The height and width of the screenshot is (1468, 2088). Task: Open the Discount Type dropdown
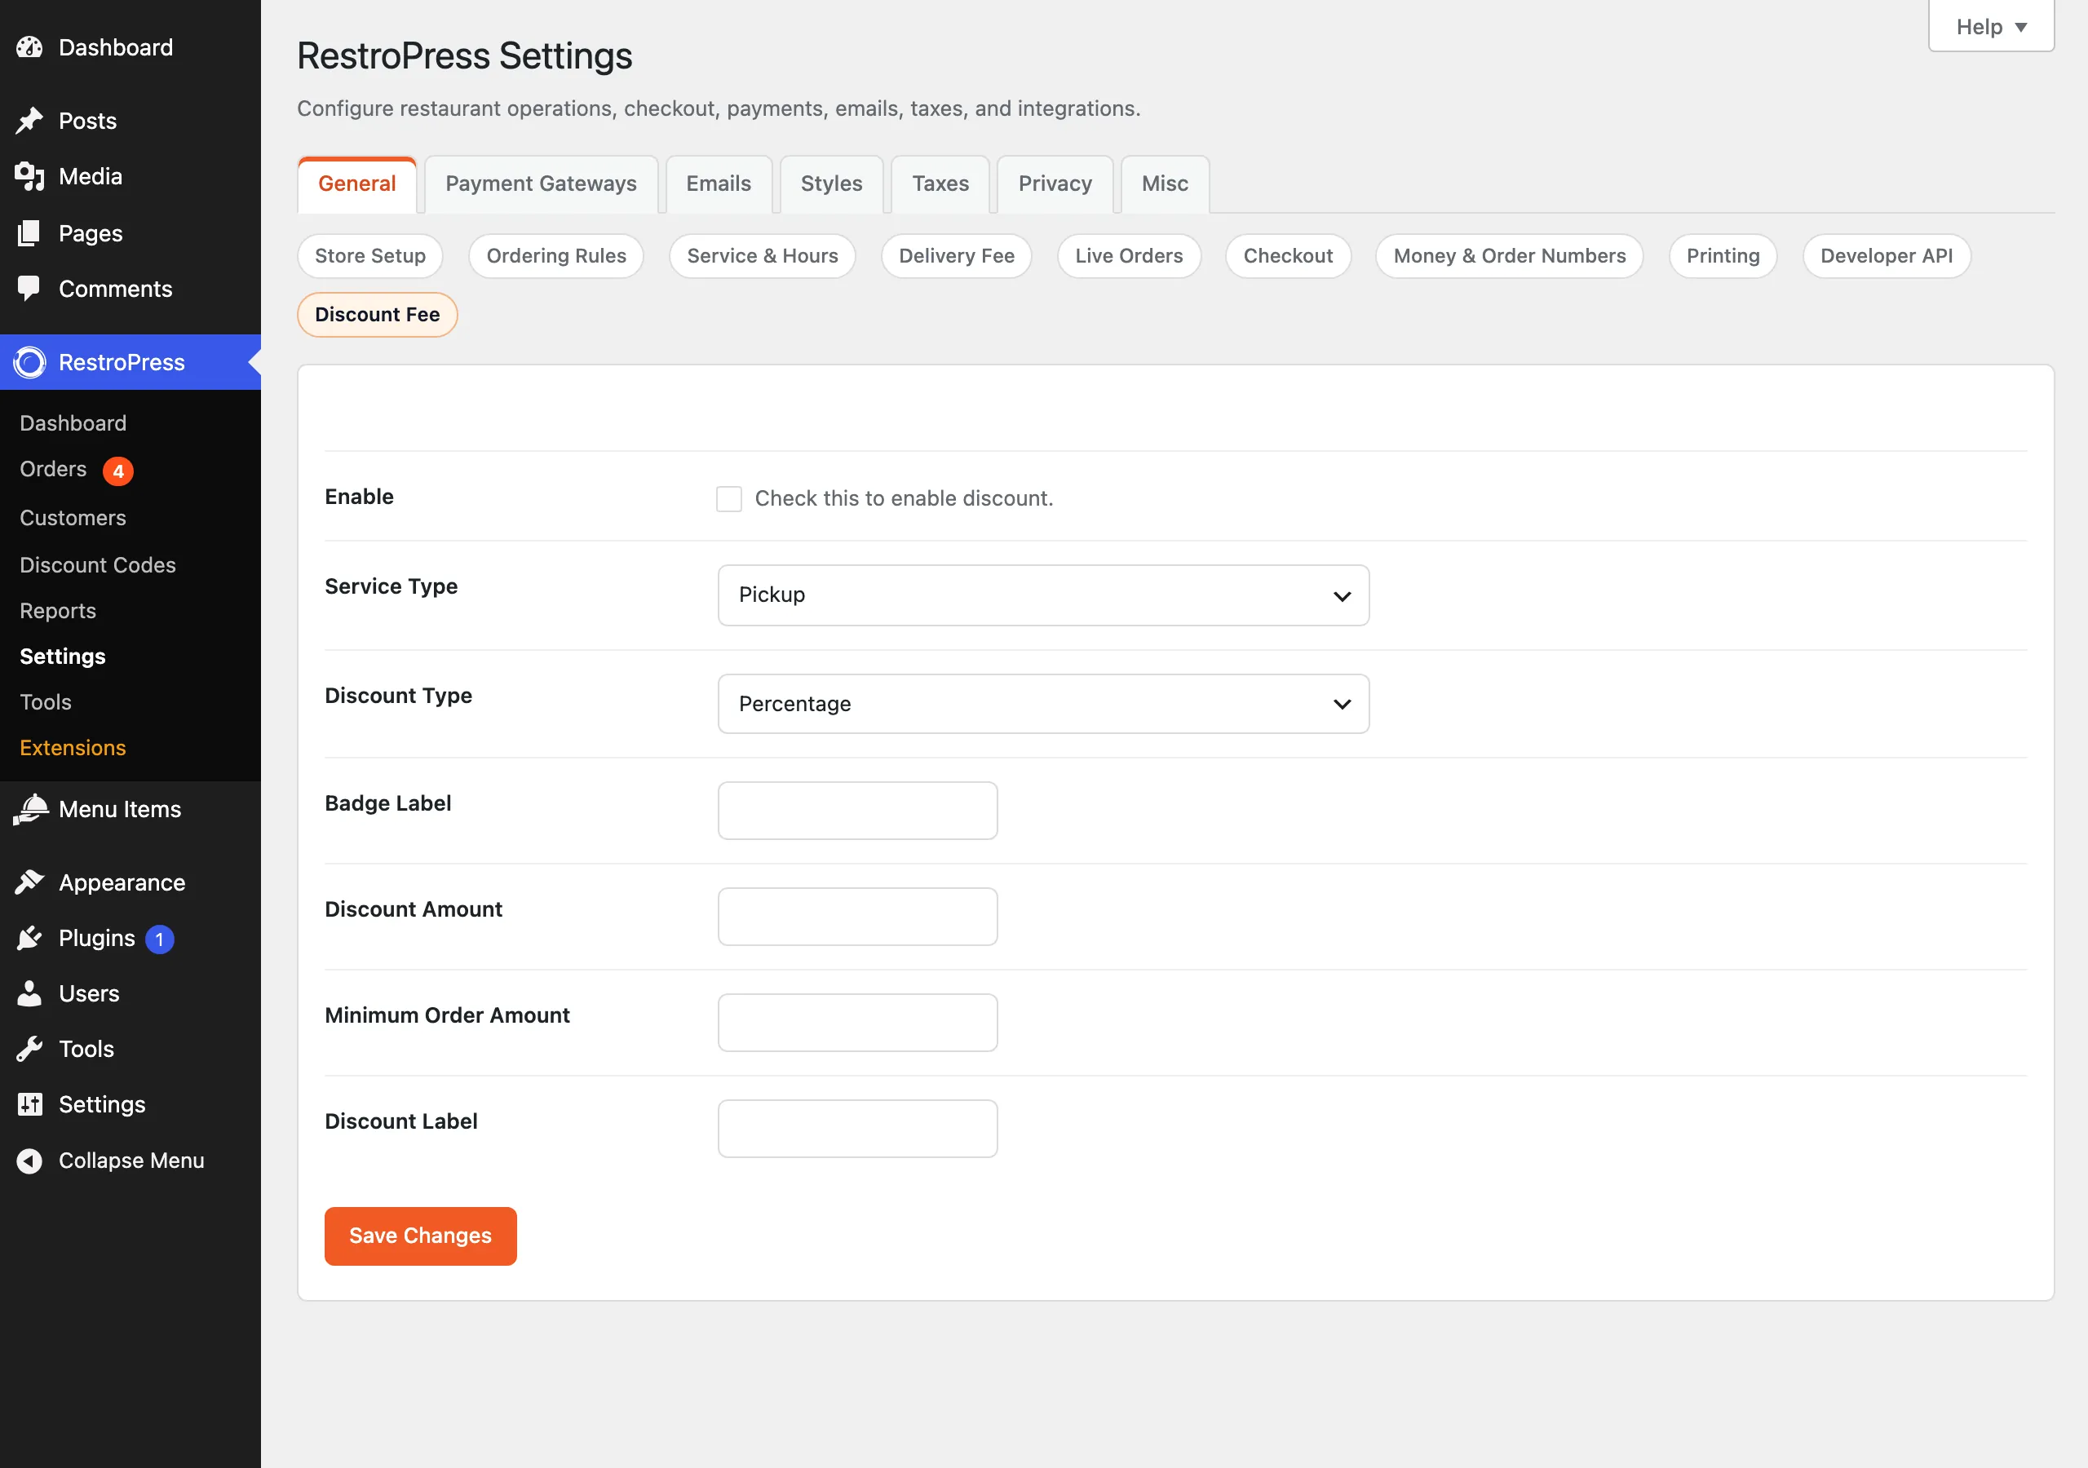(x=1043, y=703)
